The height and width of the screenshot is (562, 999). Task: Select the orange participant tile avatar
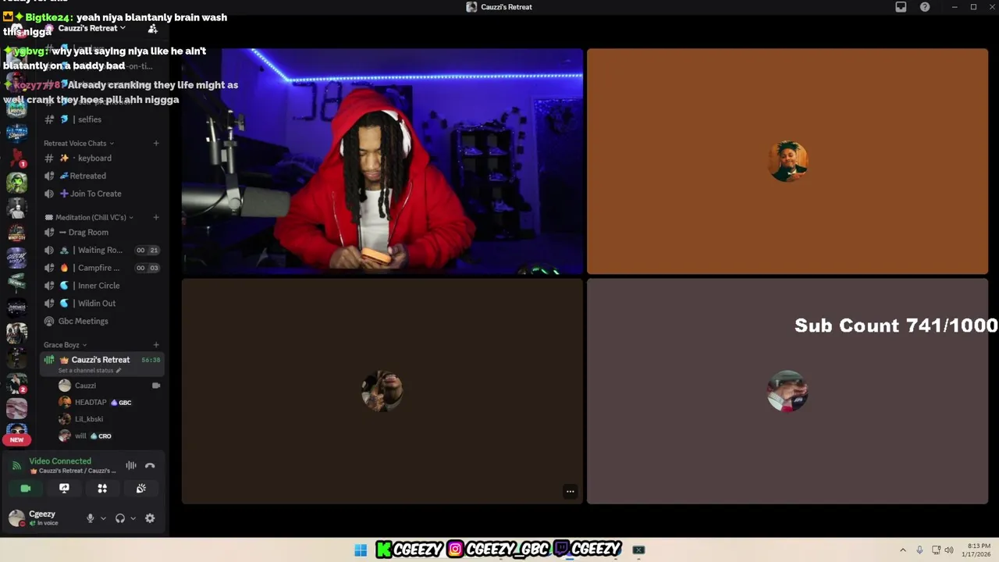[x=787, y=162]
